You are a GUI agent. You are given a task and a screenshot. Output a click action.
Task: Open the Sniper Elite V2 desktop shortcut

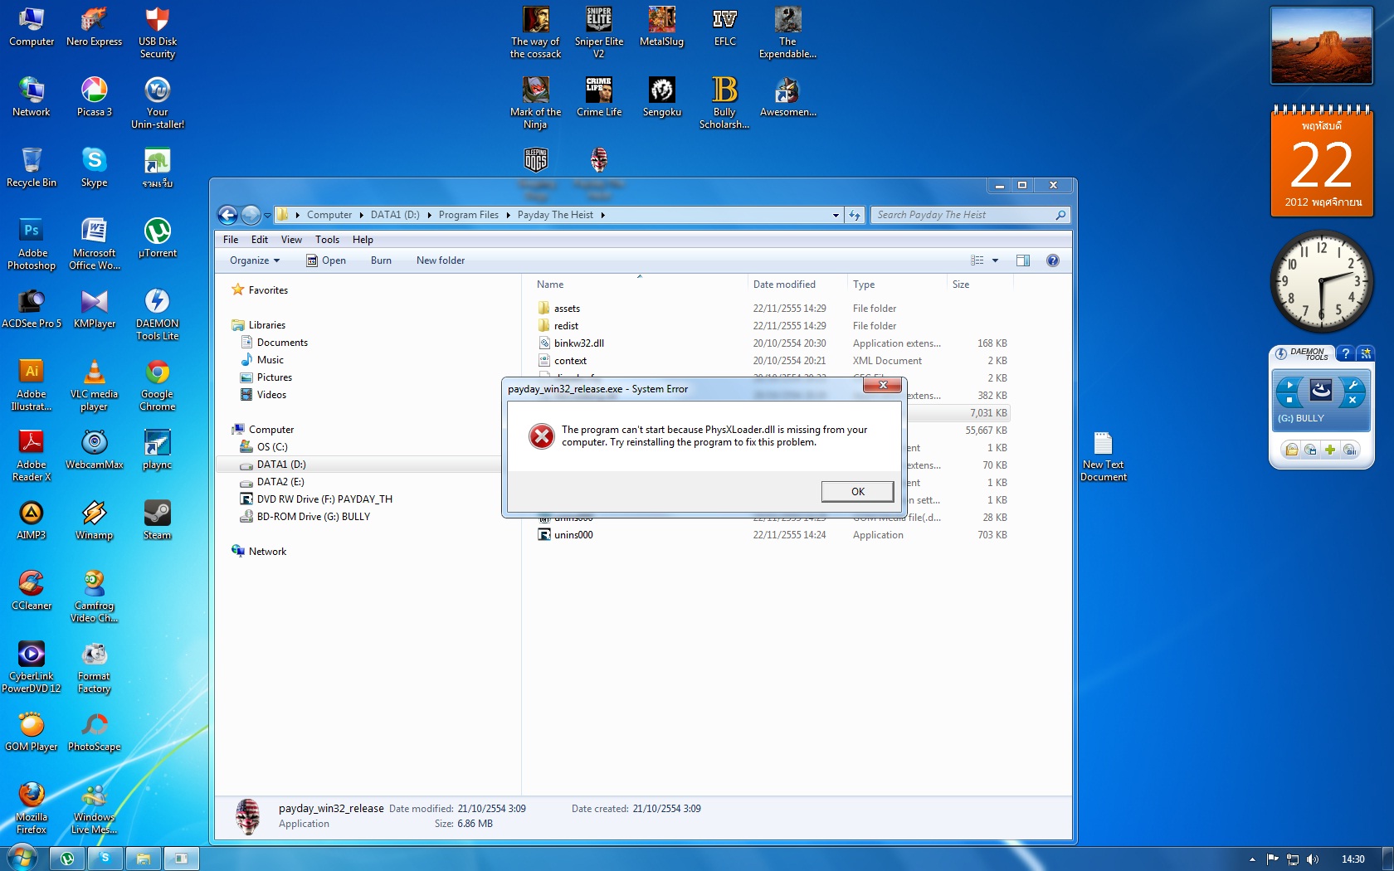point(598,32)
